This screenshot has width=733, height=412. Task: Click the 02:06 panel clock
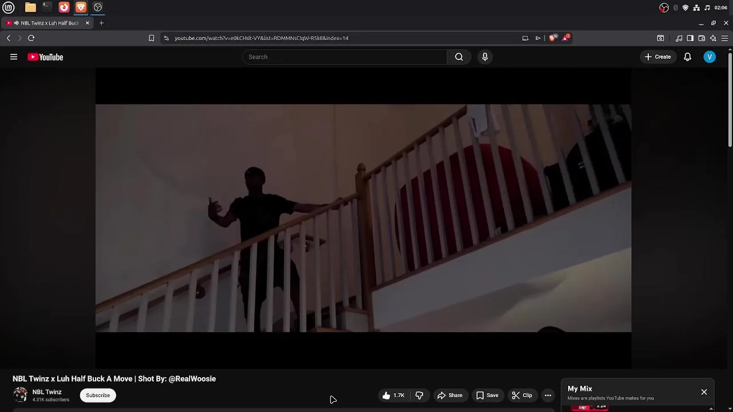721,7
